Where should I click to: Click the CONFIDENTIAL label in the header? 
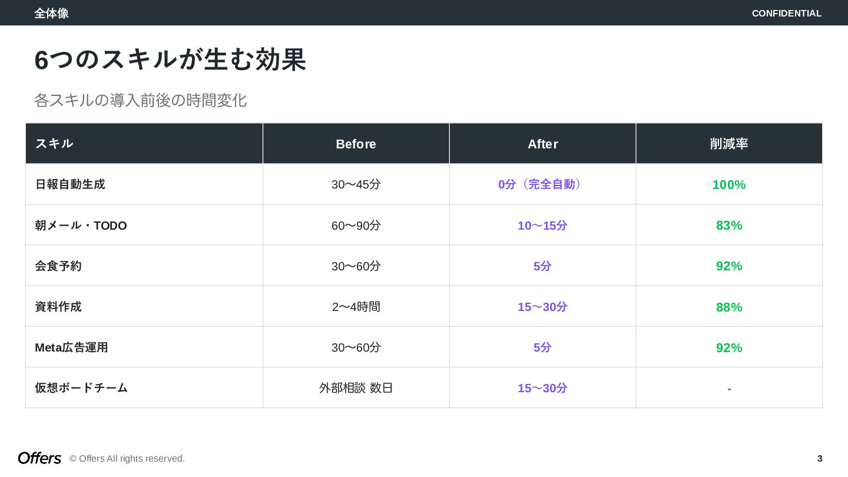[x=786, y=14]
